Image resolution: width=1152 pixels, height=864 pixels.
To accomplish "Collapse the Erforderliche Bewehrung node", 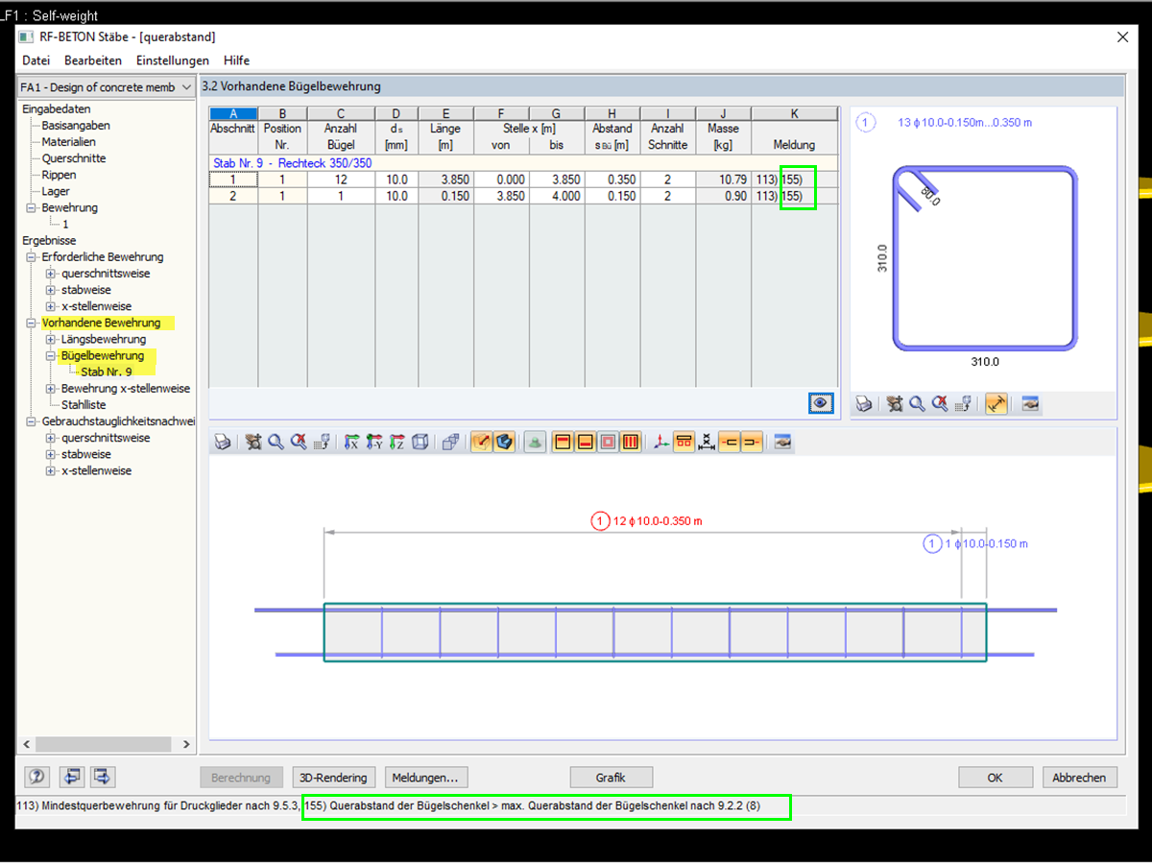I will [x=32, y=257].
